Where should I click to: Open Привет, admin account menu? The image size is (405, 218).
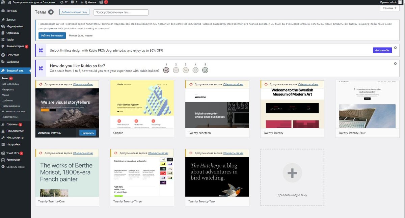[x=391, y=2]
